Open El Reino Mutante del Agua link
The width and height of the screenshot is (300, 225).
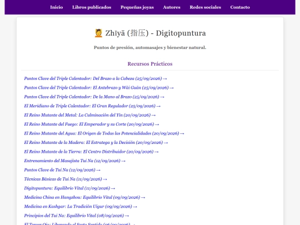pos(104,133)
